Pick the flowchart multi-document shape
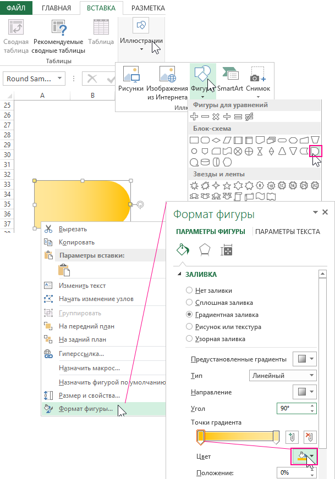The image size is (335, 479). [x=271, y=140]
